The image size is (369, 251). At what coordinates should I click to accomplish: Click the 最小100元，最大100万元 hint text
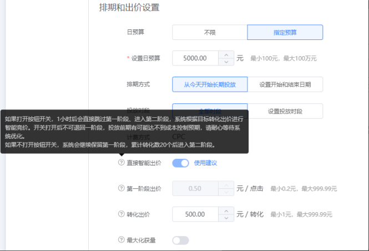click(284, 58)
